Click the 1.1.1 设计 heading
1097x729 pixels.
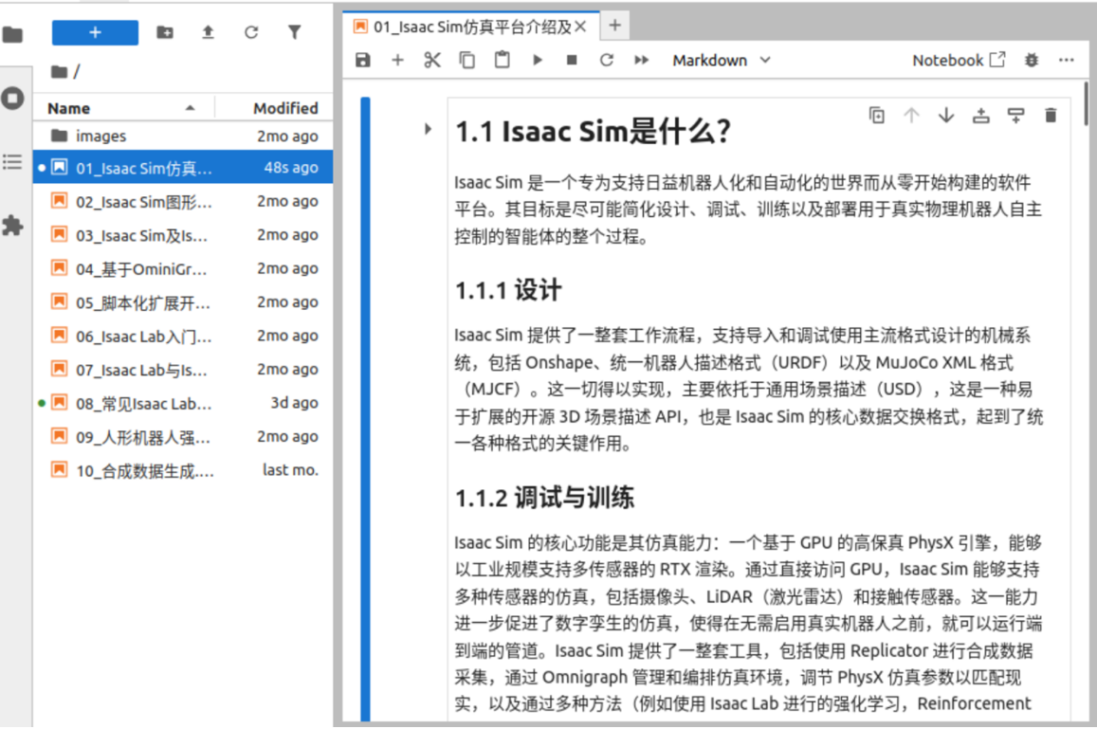508,290
